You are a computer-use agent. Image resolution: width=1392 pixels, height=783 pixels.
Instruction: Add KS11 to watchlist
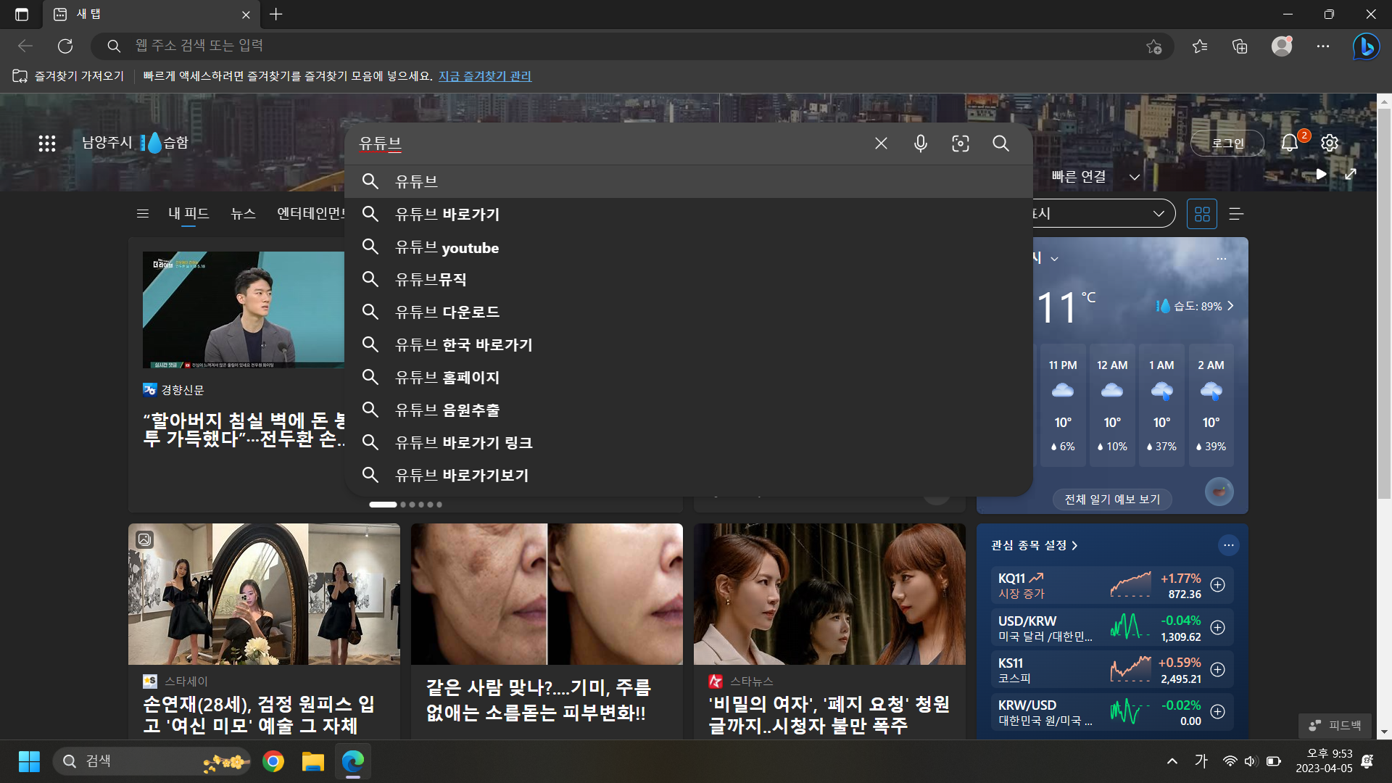(1218, 670)
